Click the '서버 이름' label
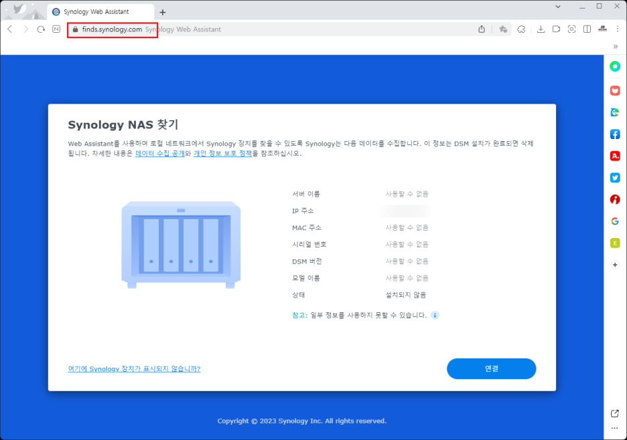This screenshot has height=440, width=627. [x=306, y=194]
